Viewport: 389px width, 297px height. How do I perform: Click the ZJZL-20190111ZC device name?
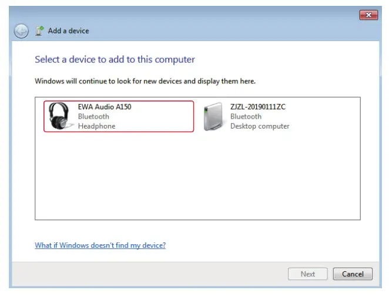click(258, 107)
